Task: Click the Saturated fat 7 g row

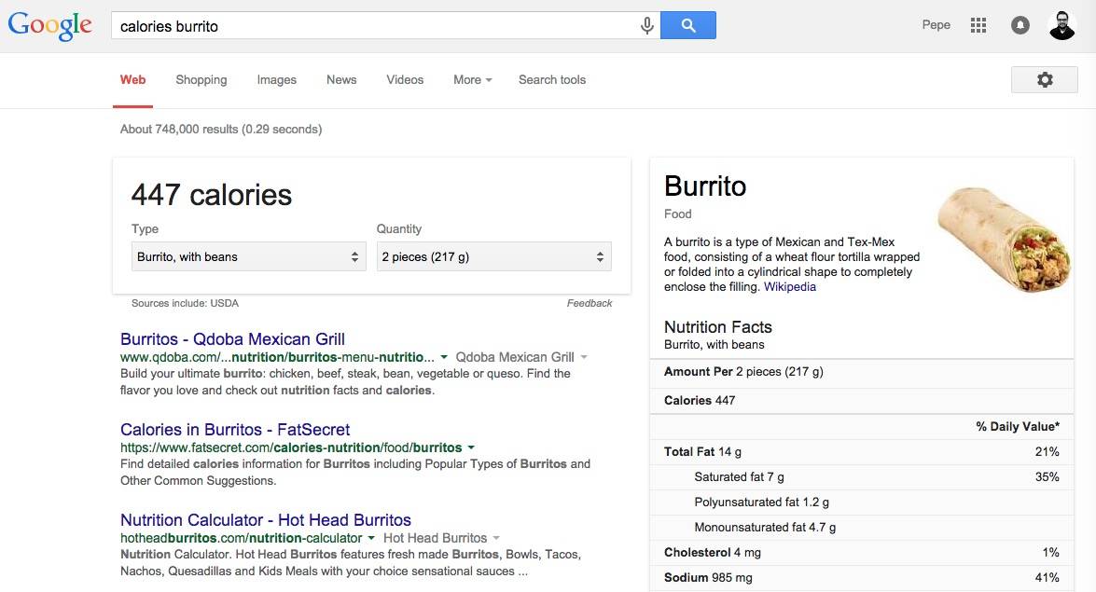Action: [x=862, y=477]
